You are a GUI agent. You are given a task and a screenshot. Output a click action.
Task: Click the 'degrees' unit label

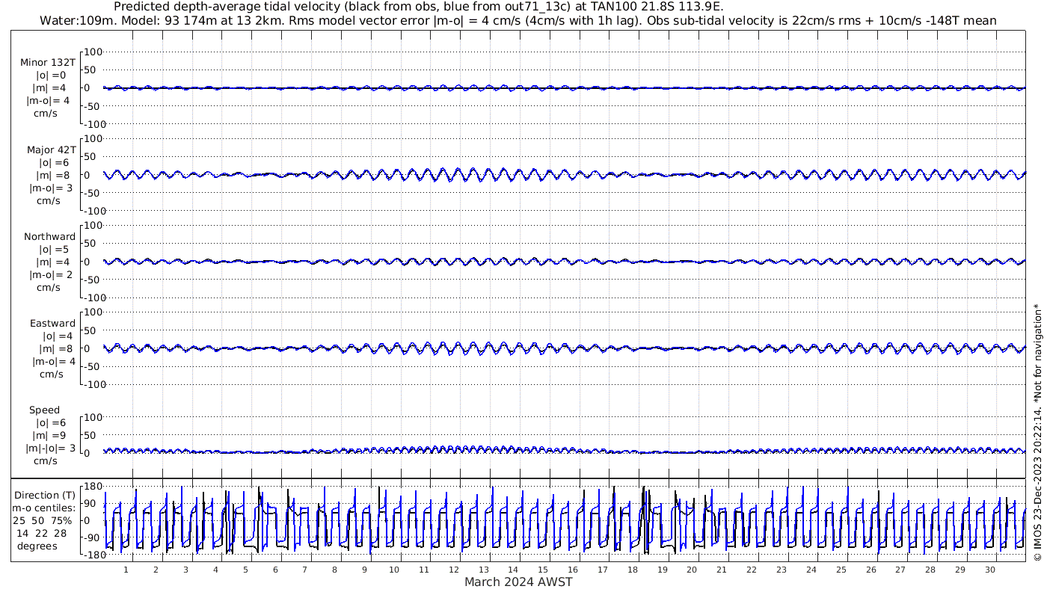pyautogui.click(x=37, y=546)
